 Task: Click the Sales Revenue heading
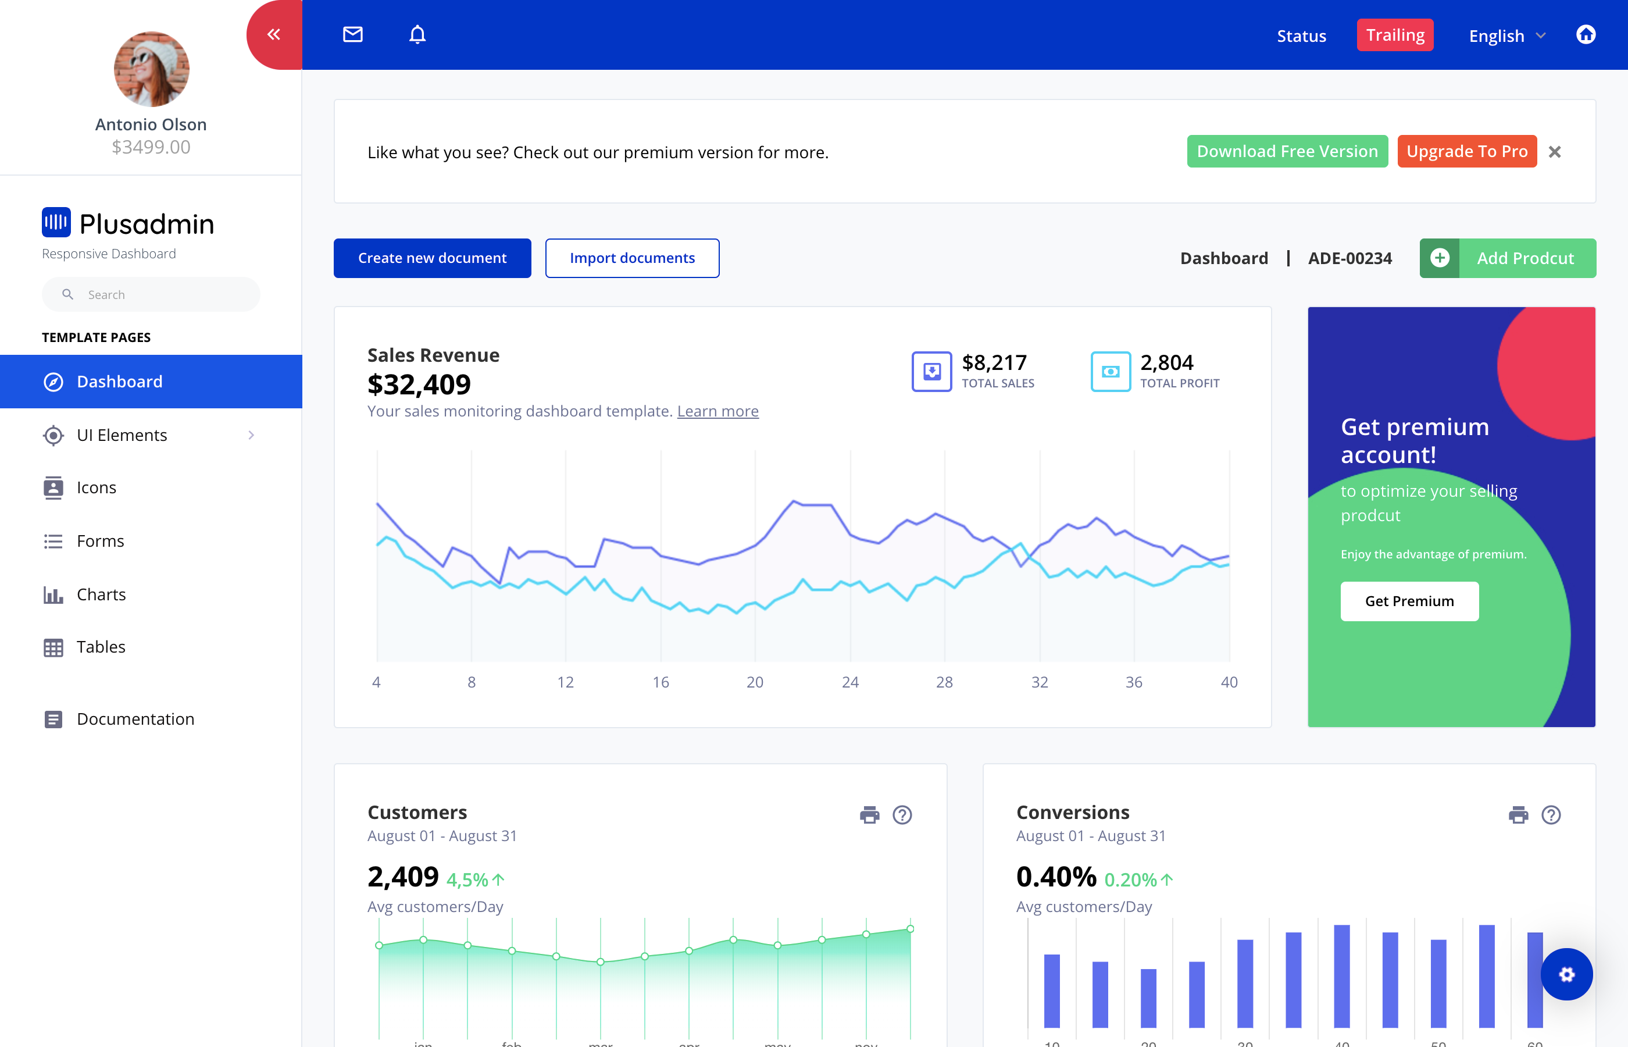pos(433,355)
